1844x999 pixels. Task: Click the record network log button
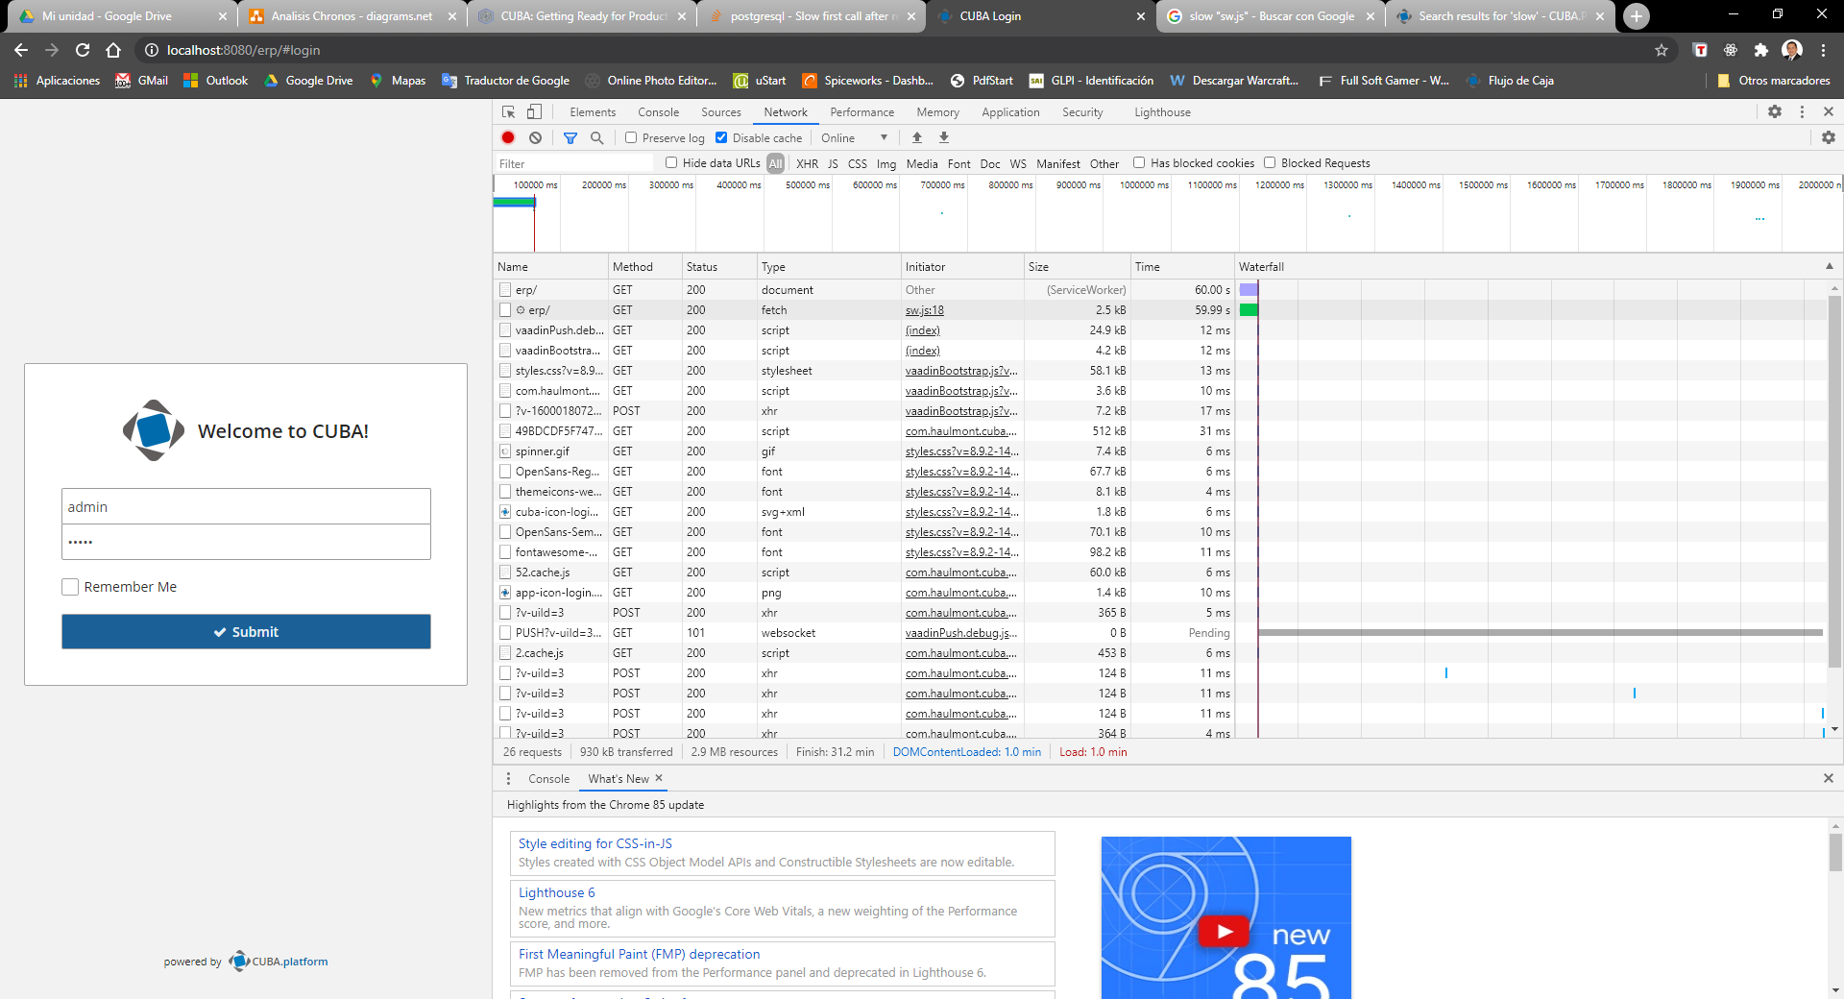[x=508, y=138]
